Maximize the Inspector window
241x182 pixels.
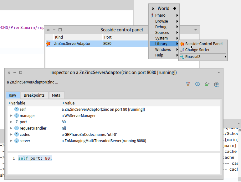[21, 72]
